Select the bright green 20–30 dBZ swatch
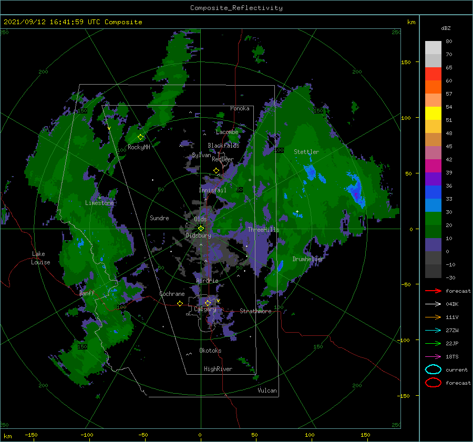 pyautogui.click(x=433, y=218)
